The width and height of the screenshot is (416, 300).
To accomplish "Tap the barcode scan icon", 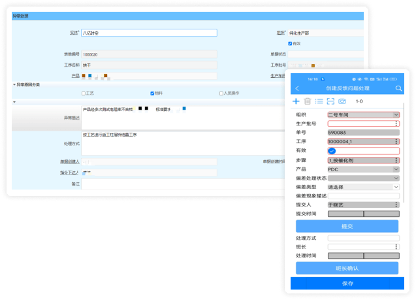I will tap(330, 101).
